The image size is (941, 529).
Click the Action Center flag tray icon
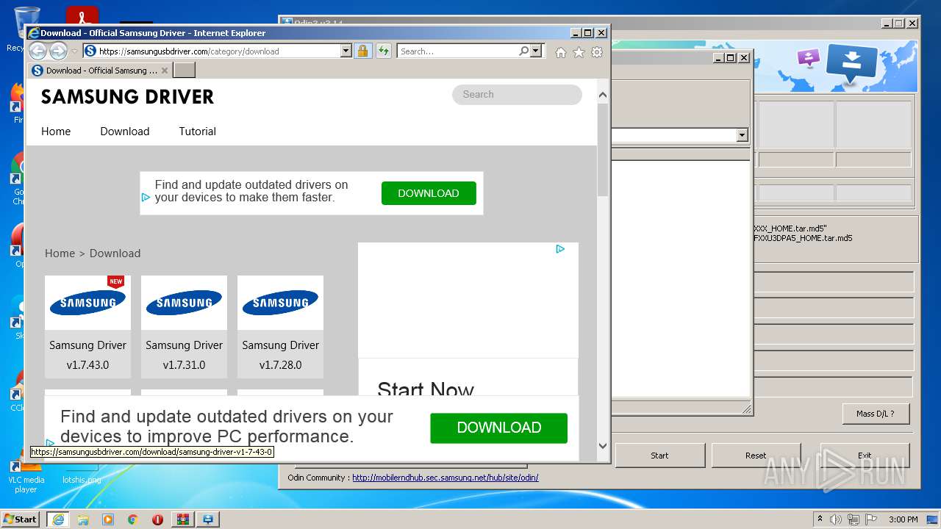[x=872, y=519]
